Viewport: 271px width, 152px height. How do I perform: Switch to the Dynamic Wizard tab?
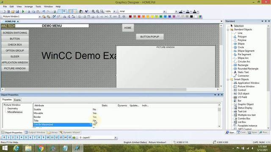coord(70,132)
